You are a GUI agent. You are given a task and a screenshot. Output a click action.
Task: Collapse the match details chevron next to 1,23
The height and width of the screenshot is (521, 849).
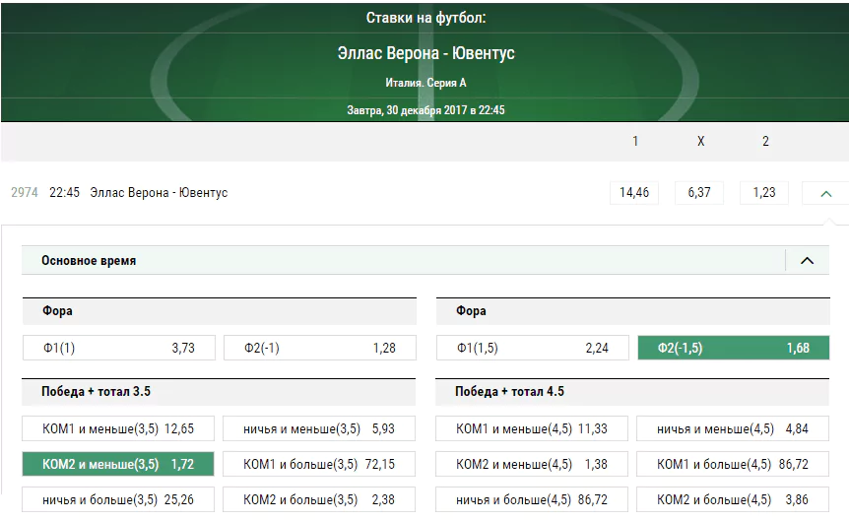(825, 193)
